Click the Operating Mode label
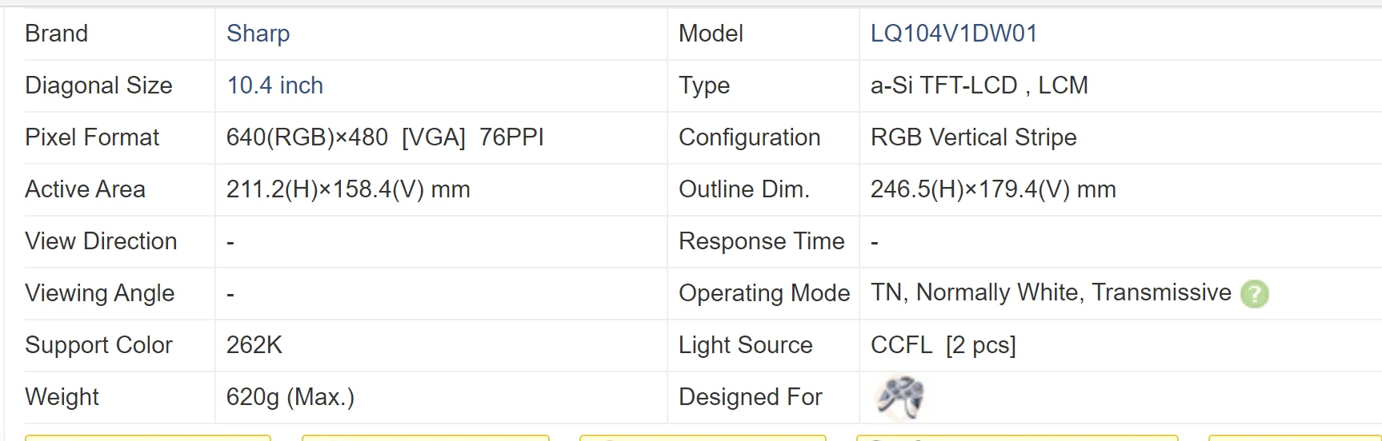This screenshot has width=1382, height=441. click(x=764, y=293)
